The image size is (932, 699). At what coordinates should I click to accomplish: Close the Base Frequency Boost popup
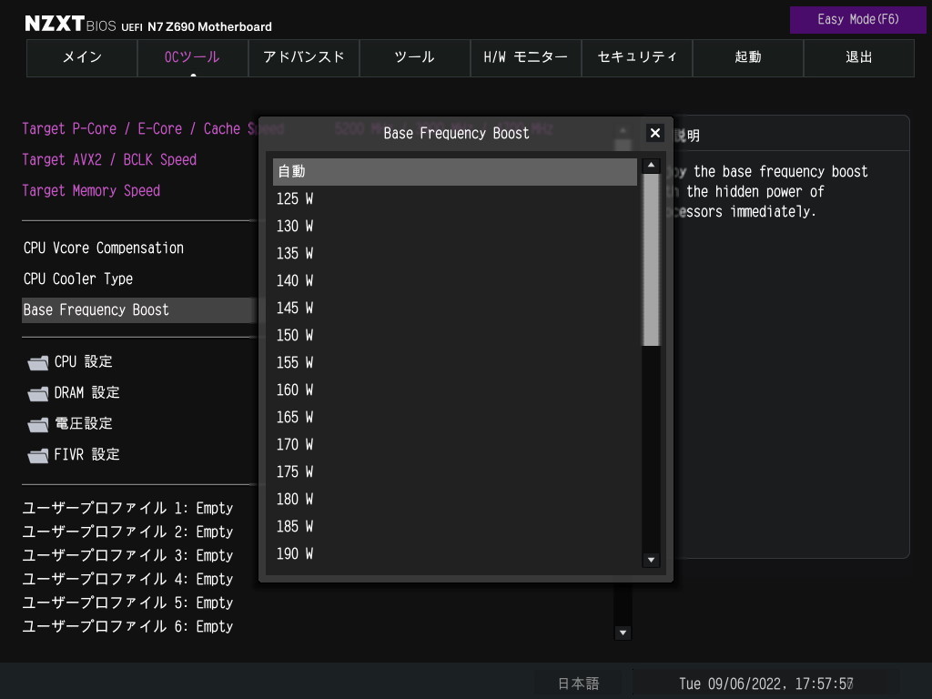click(x=655, y=133)
